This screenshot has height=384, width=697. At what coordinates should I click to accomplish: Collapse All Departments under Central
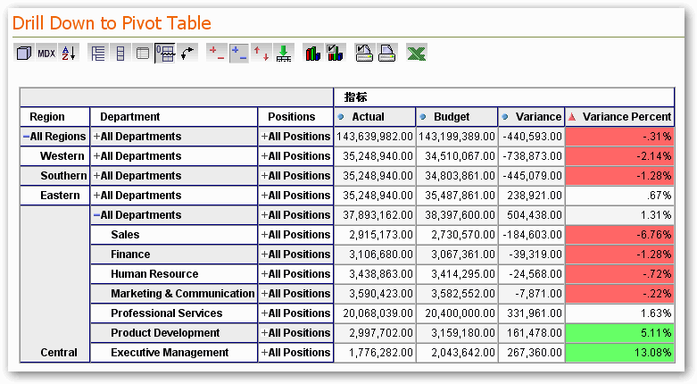96,215
